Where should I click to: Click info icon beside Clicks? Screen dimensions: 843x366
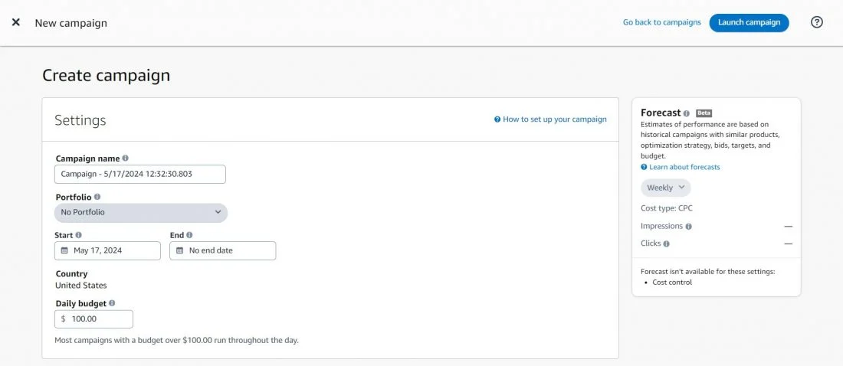click(667, 243)
